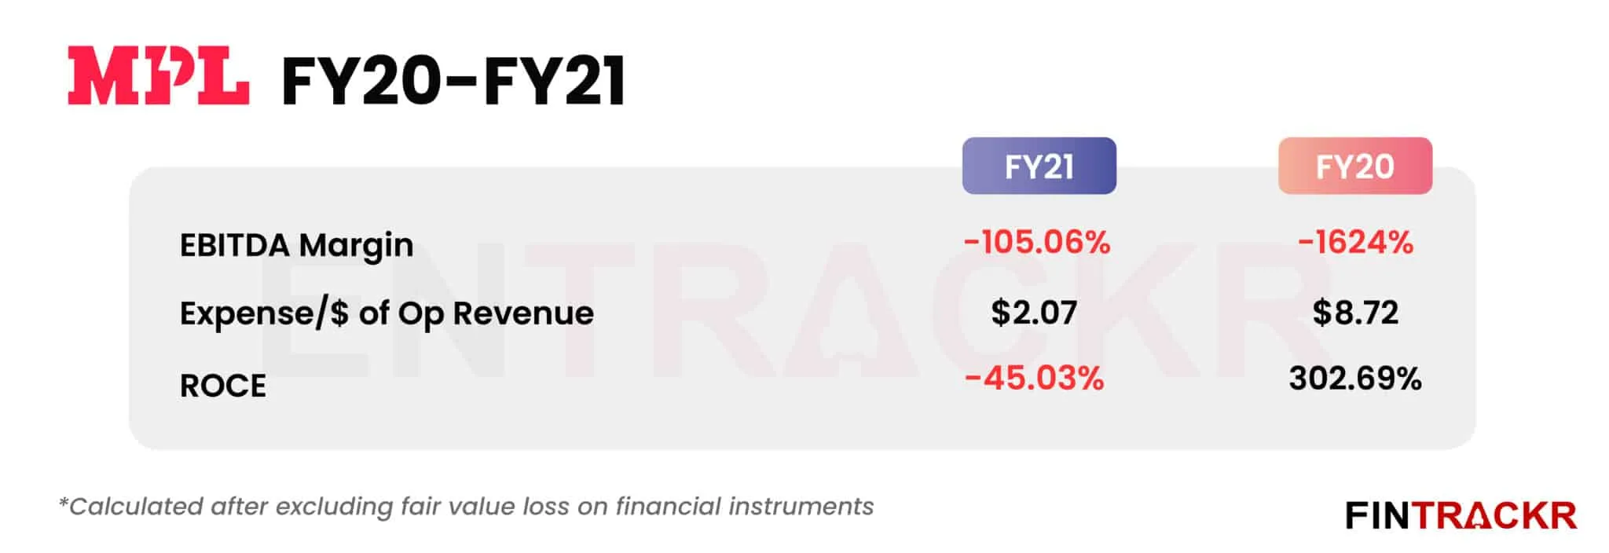Click the $8.72 expense value

tap(1355, 313)
